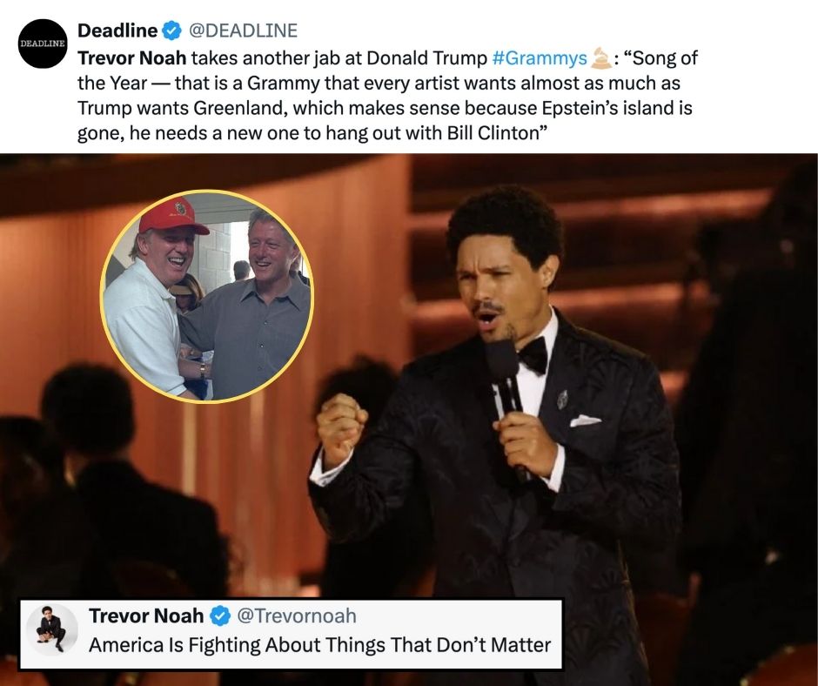Viewport: 818px width, 686px height.
Task: Open the @DEADLINE handle
Action: [243, 30]
